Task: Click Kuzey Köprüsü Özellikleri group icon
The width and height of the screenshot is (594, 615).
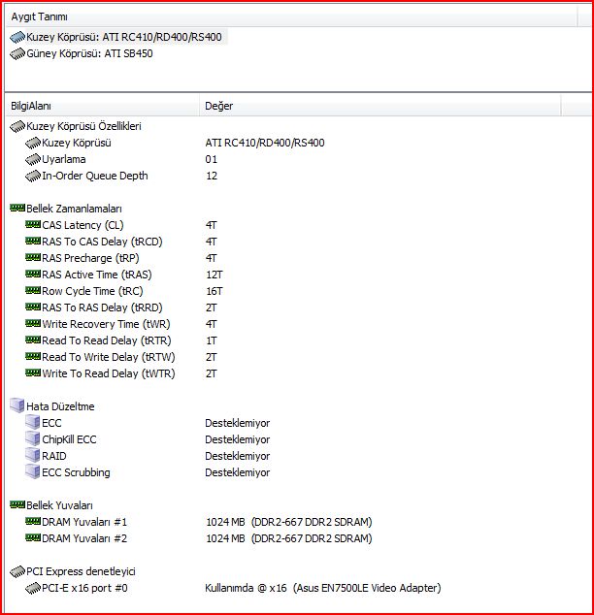Action: pos(17,126)
